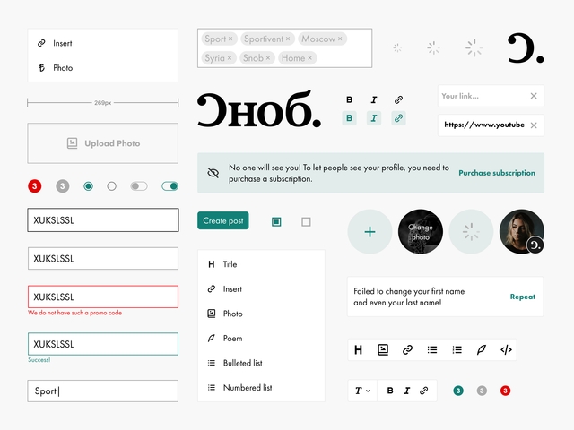Screen dimensions: 574x430
Task: Click the Upload Photo area
Action: pos(103,143)
